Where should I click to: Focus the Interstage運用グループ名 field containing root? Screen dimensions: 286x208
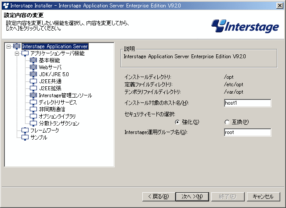coord(247,132)
